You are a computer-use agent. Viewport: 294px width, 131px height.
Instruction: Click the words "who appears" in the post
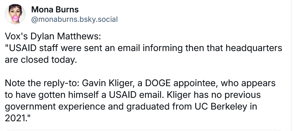[248, 84]
